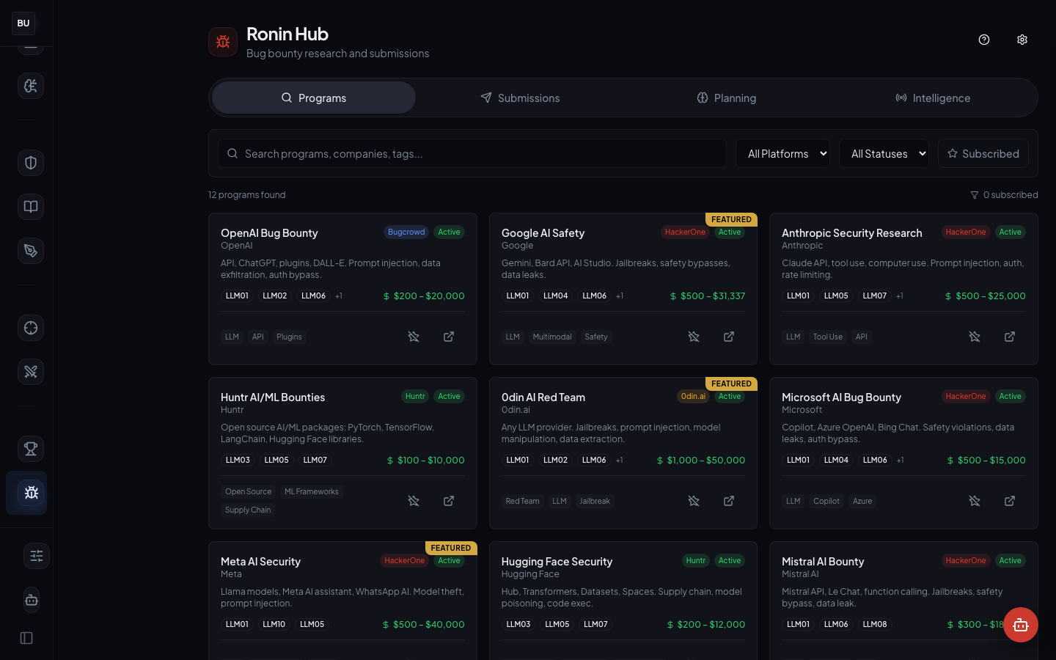Open the red floating assistant bot button
Viewport: 1056px width, 660px height.
(1021, 625)
